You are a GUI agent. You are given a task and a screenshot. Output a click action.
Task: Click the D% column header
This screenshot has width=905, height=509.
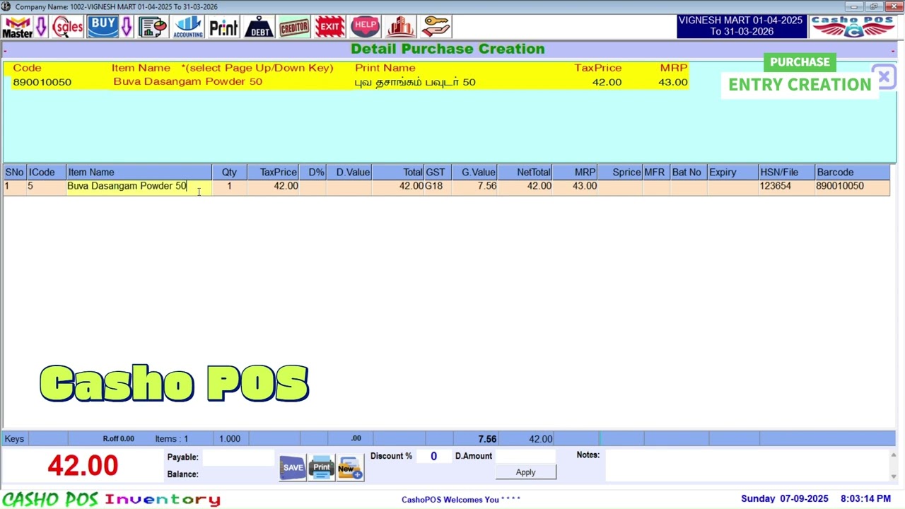click(313, 172)
